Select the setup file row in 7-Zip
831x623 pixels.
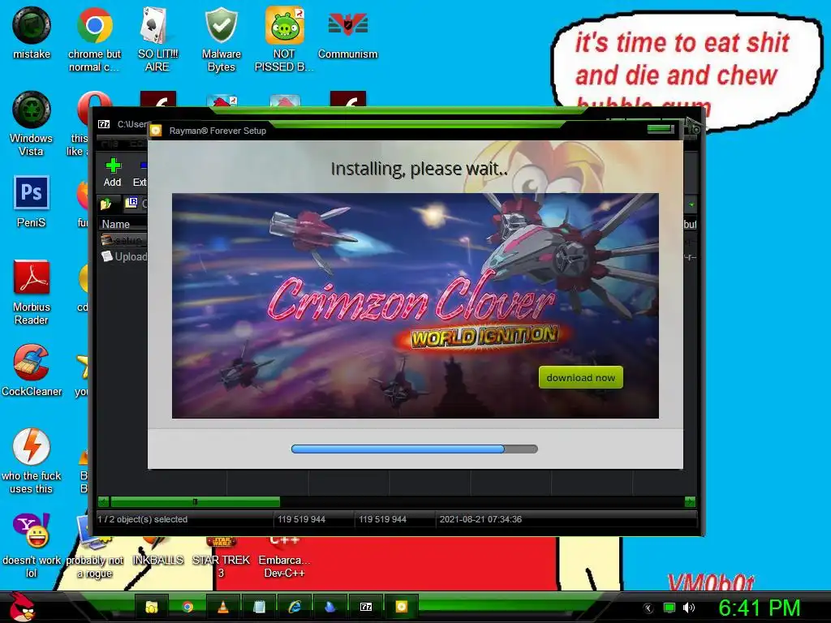pos(123,240)
